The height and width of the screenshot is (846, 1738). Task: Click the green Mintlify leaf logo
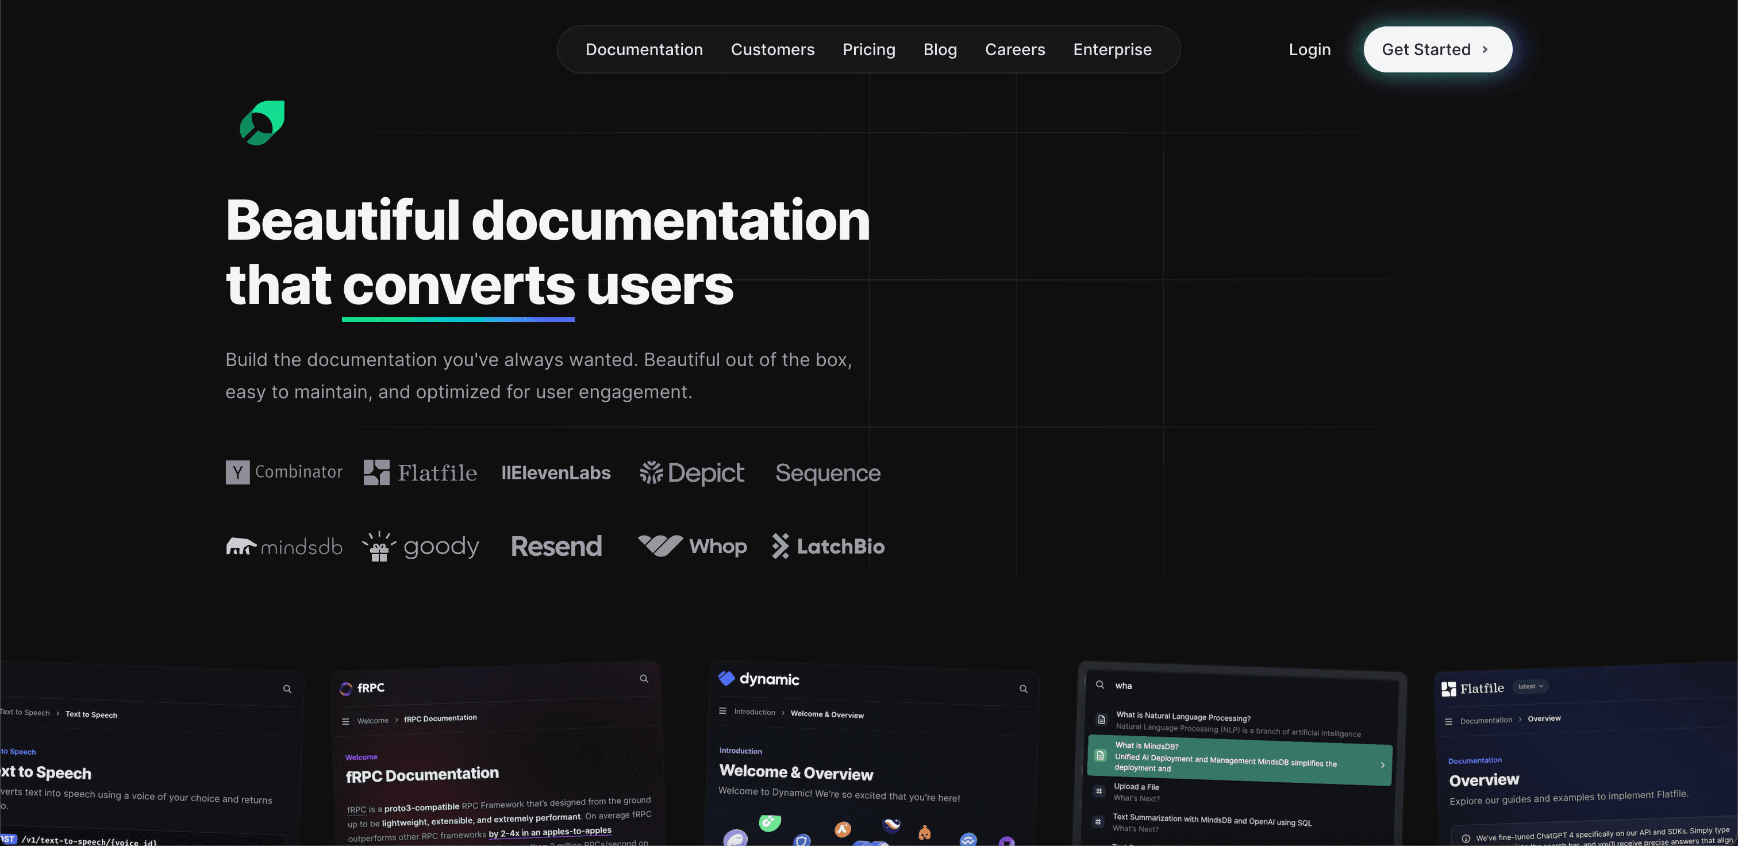[262, 123]
